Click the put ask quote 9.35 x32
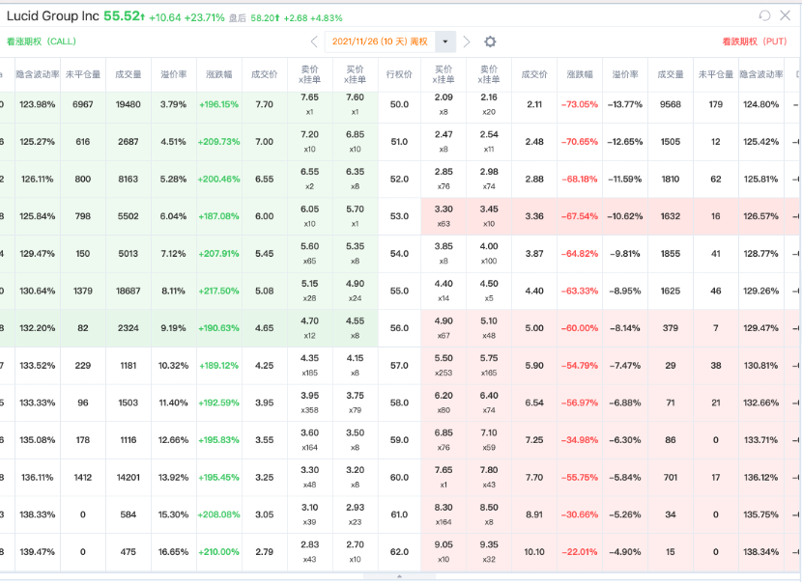Image resolution: width=802 pixels, height=583 pixels. (489, 552)
